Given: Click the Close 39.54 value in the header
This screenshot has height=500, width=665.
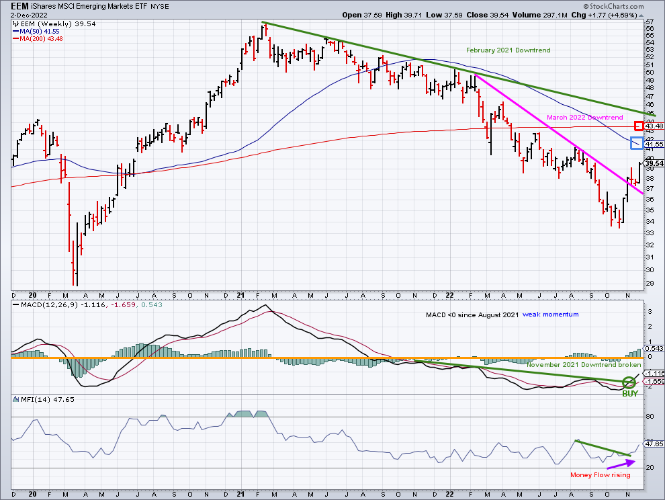Looking at the screenshot, I should tap(487, 15).
